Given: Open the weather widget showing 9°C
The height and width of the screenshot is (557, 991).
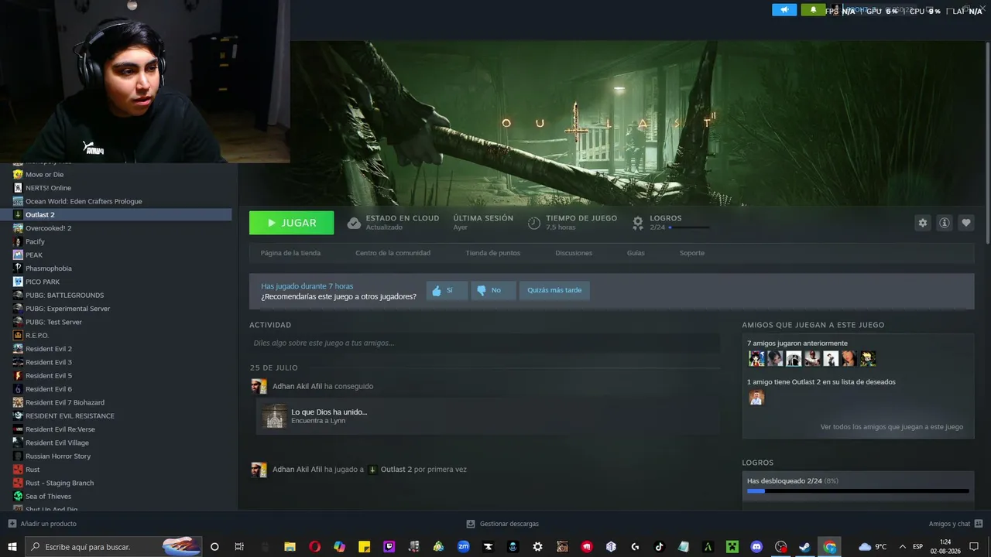Looking at the screenshot, I should pos(873,546).
